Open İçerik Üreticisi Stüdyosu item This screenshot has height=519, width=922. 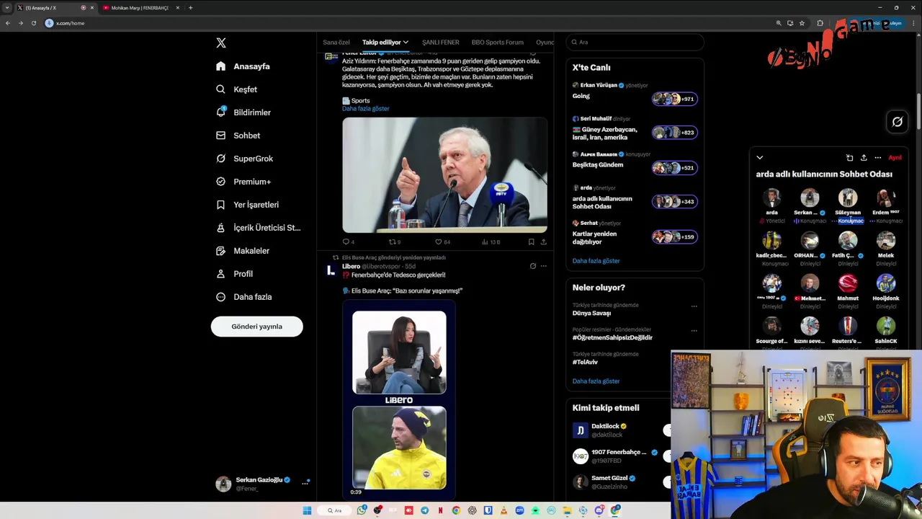tap(259, 228)
